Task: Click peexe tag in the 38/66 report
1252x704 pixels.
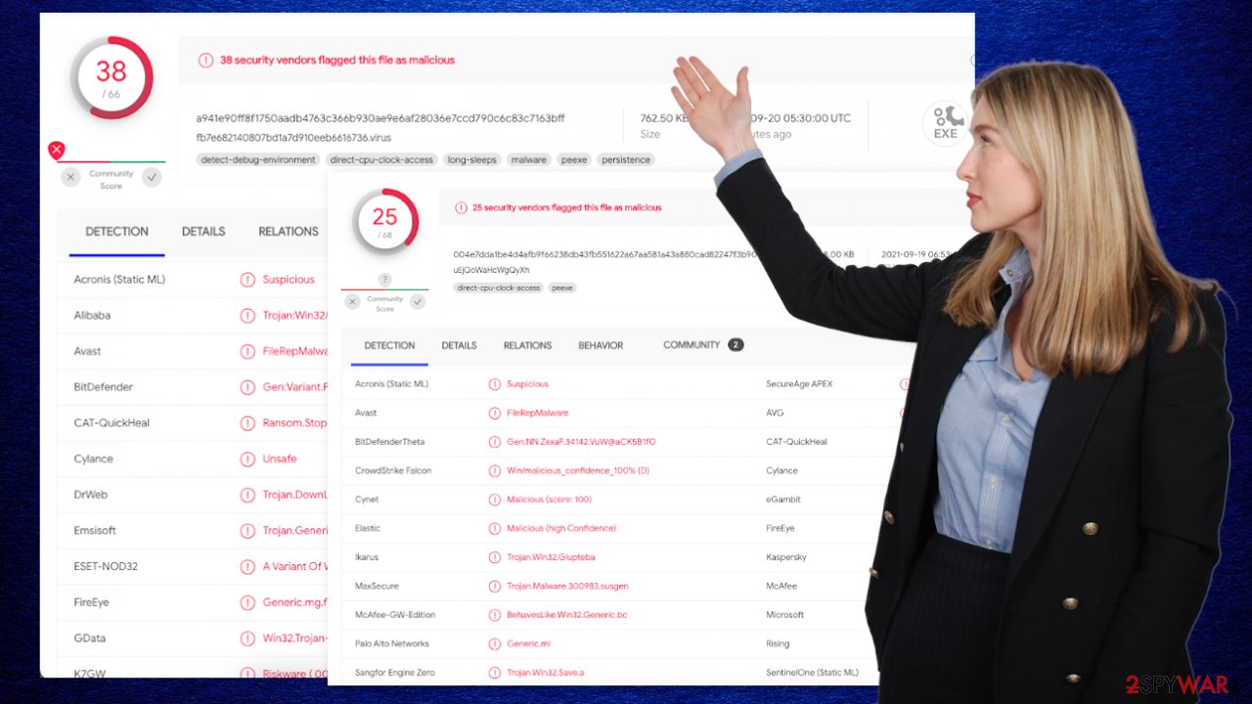Action: click(574, 159)
